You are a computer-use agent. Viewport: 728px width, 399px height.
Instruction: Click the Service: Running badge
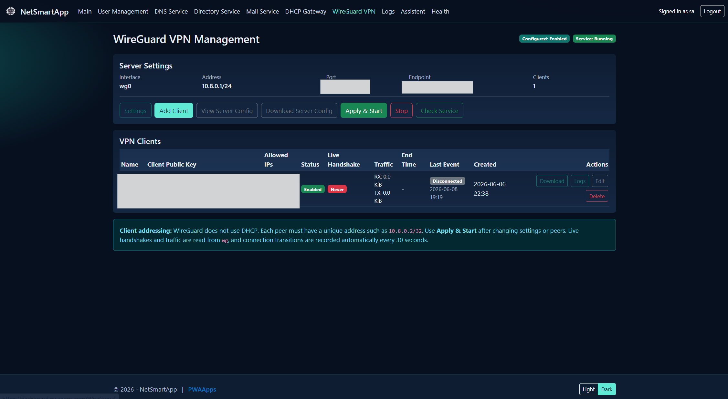click(x=594, y=39)
